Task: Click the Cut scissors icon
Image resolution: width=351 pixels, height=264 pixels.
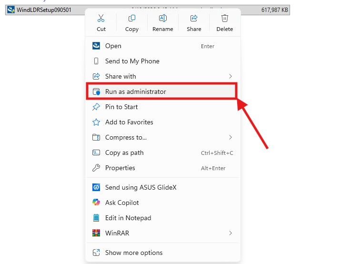Action: coord(101,18)
